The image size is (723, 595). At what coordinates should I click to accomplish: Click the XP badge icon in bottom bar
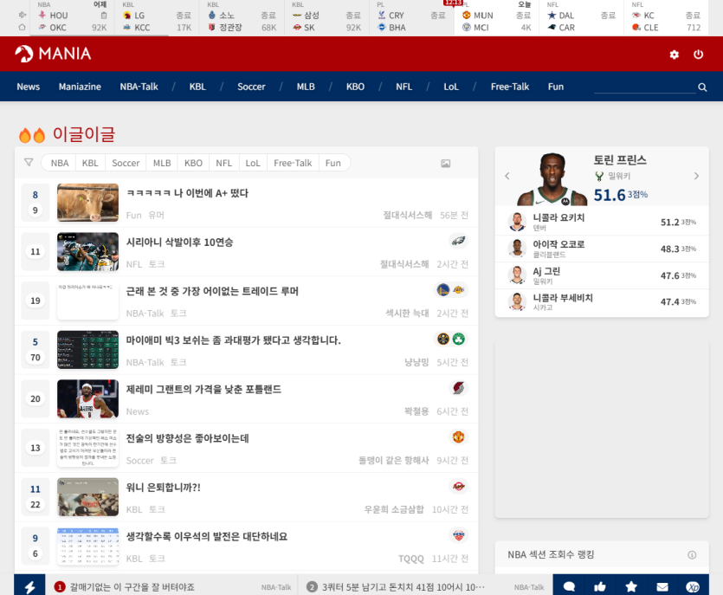pos(693,586)
